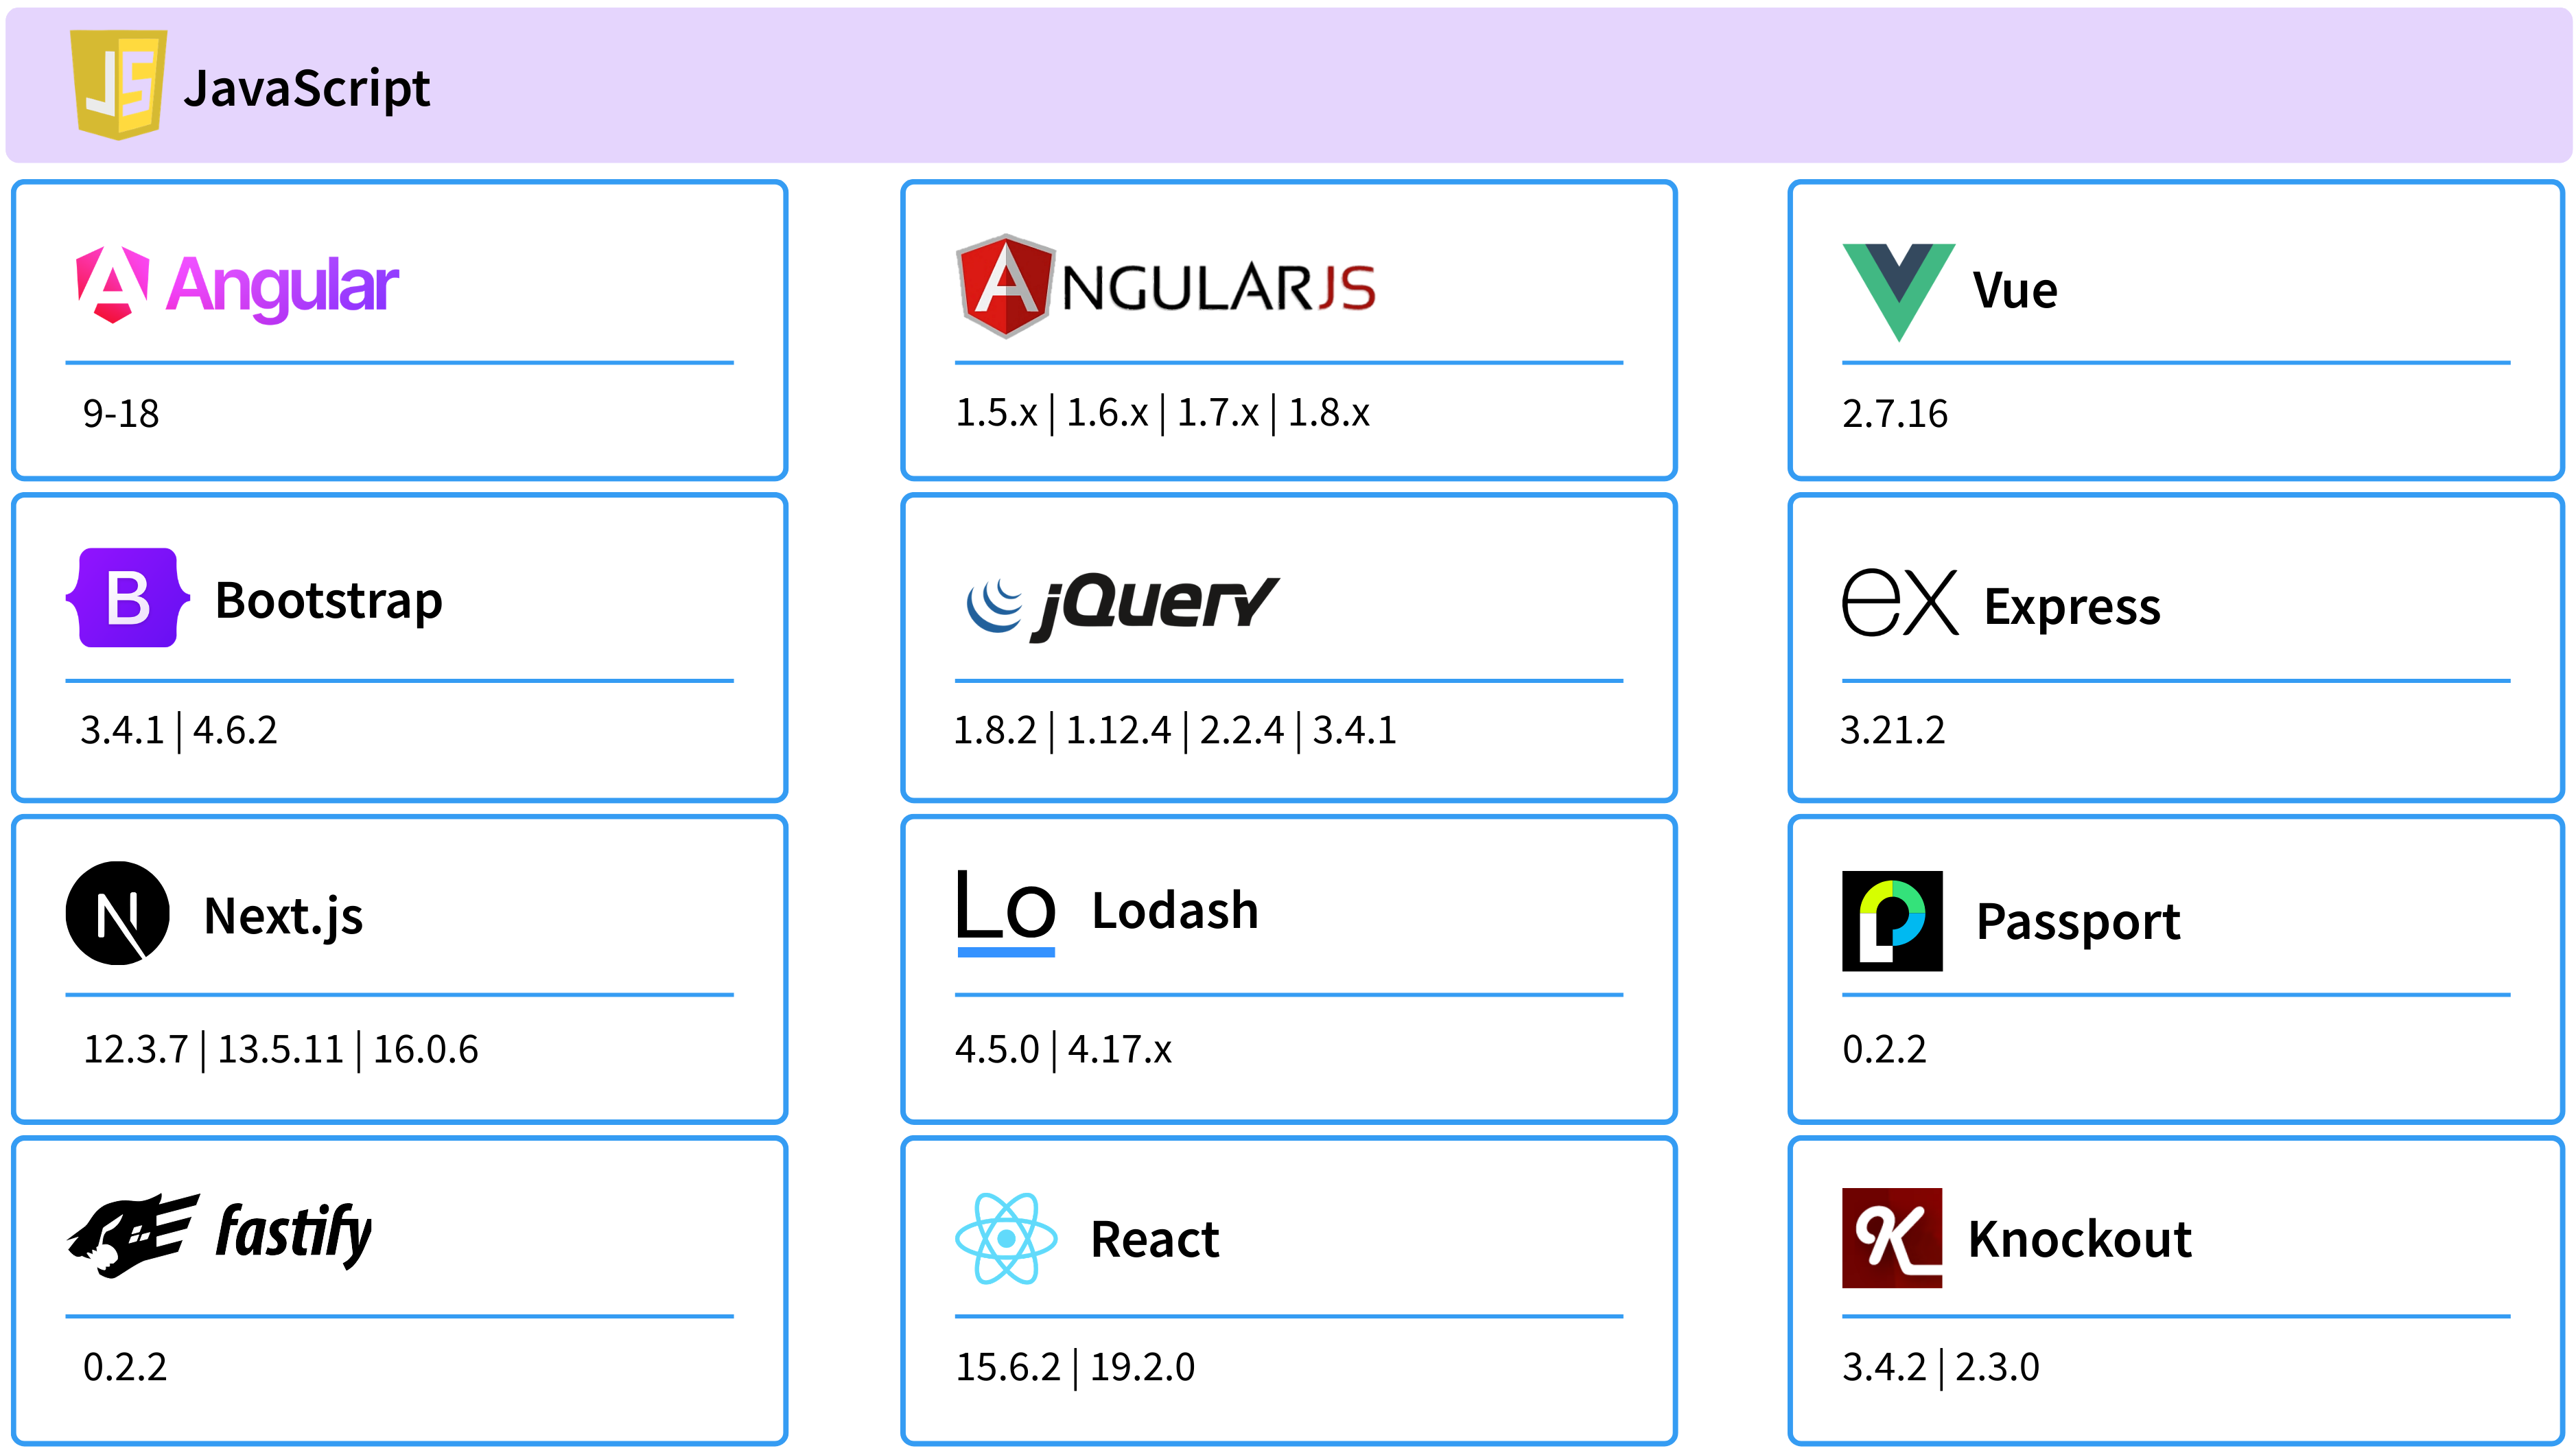Click the Express 'ex' logo
Viewport: 2576px width, 1453px height.
pyautogui.click(x=1899, y=602)
